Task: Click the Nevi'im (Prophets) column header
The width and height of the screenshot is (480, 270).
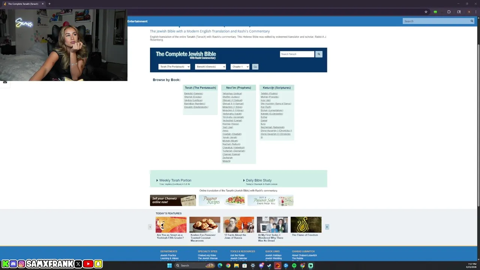Action: [x=238, y=88]
